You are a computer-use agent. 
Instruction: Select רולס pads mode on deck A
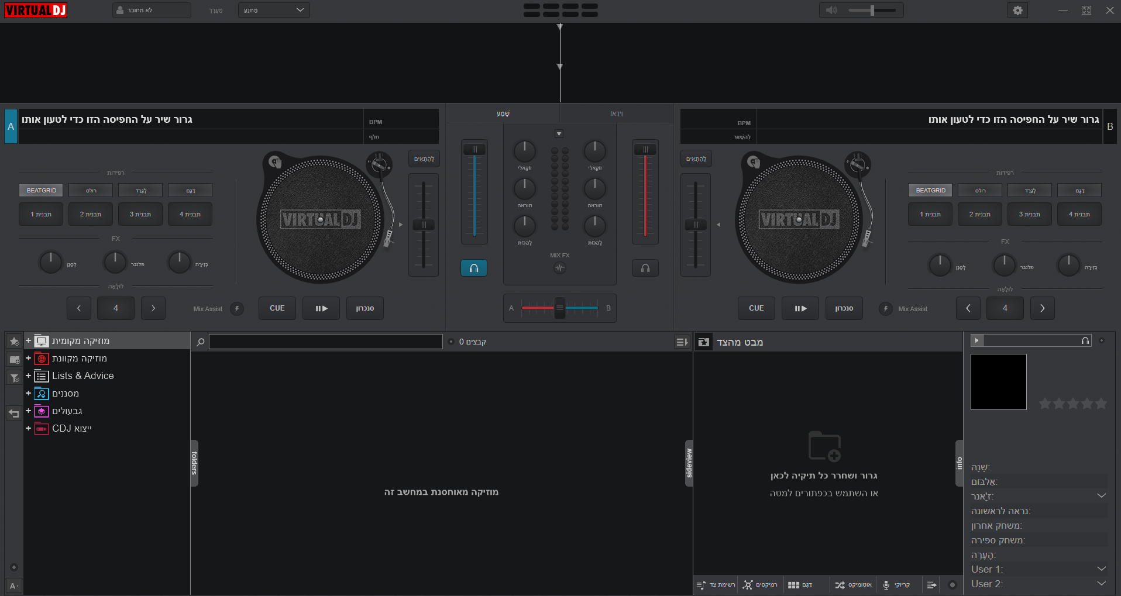coord(91,190)
